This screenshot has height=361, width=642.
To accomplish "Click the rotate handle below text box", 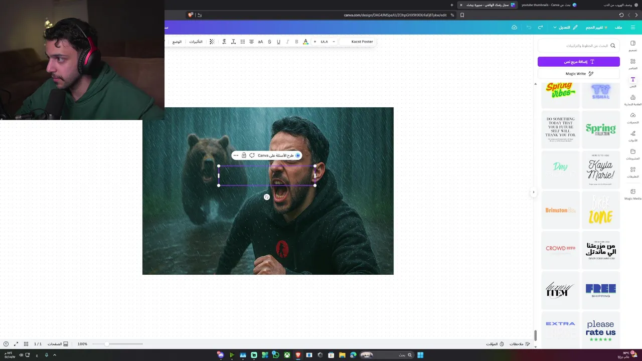I will click(267, 197).
